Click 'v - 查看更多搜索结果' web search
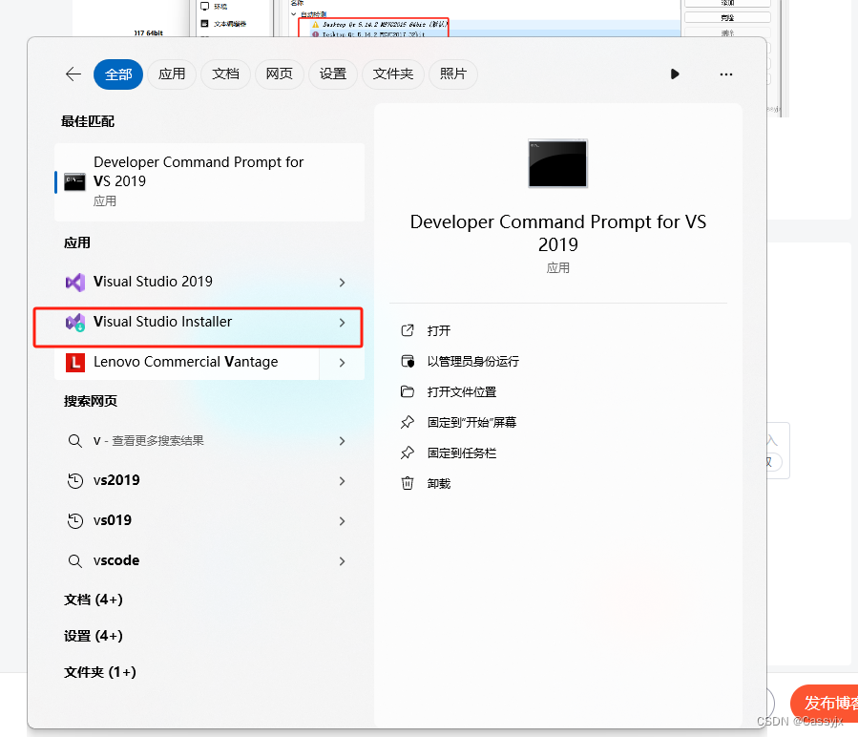The image size is (858, 737). (210, 441)
